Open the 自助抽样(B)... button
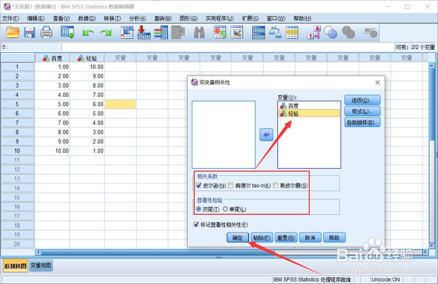This screenshot has width=438, height=284. click(362, 122)
